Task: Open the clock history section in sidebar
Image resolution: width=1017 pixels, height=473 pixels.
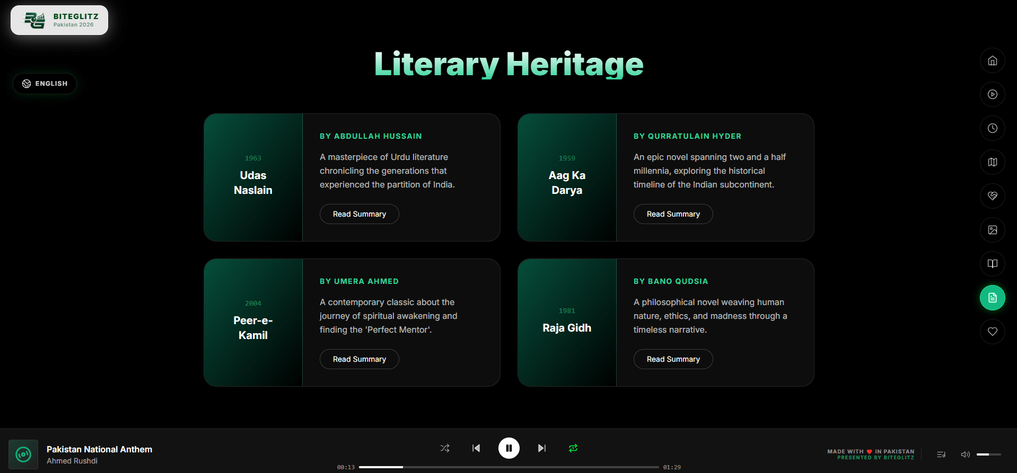Action: (x=992, y=128)
